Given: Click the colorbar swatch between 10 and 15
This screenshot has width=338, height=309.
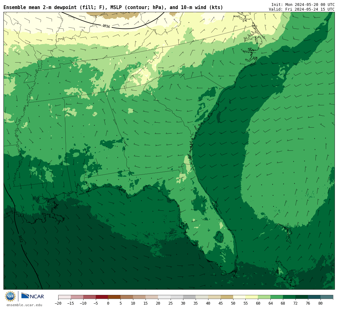Looking at the screenshot, I should coord(140,297).
